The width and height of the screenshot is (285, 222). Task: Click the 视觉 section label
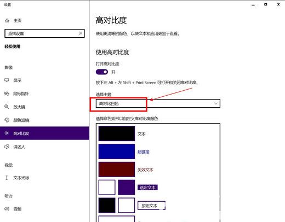pyautogui.click(x=9, y=165)
